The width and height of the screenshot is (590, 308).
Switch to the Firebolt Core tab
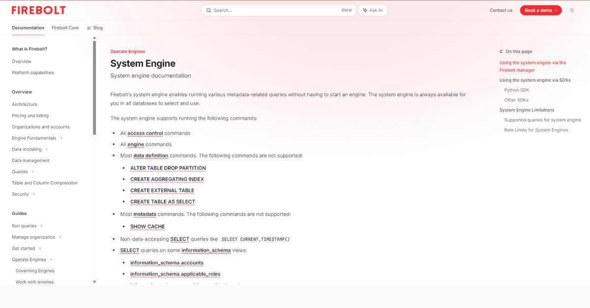(x=65, y=28)
